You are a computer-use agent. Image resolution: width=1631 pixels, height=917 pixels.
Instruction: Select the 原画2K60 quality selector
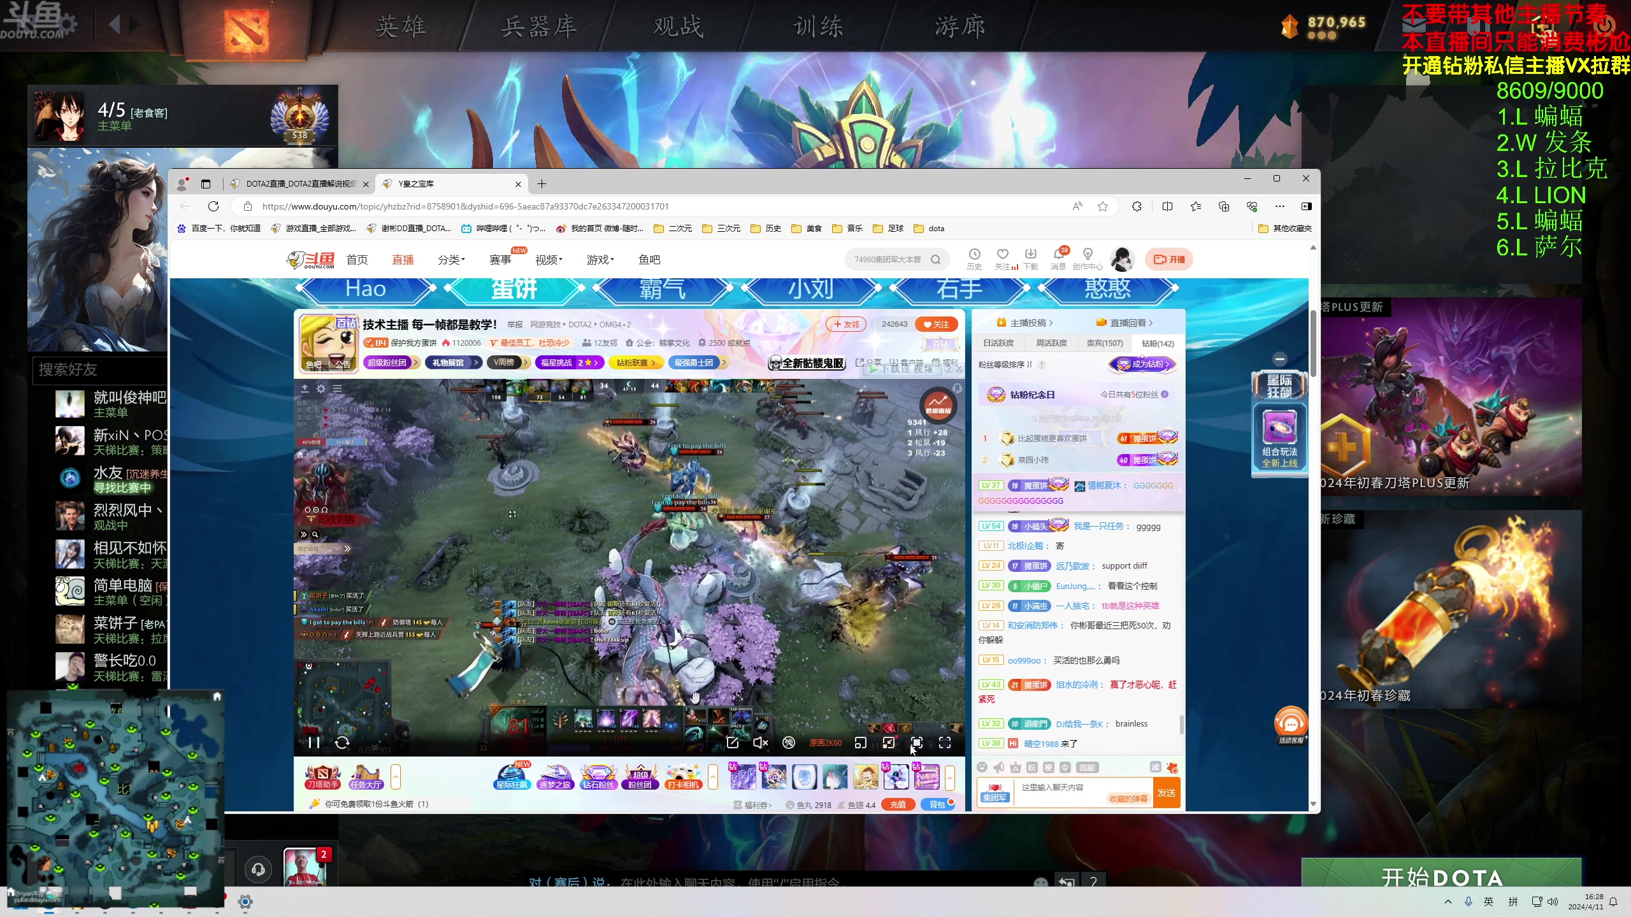point(826,743)
